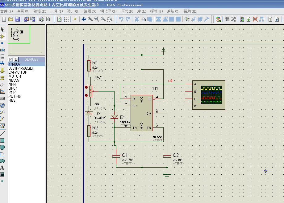Select MOTOR in the devices list
The height and width of the screenshot is (203, 284).
pyautogui.click(x=27, y=76)
